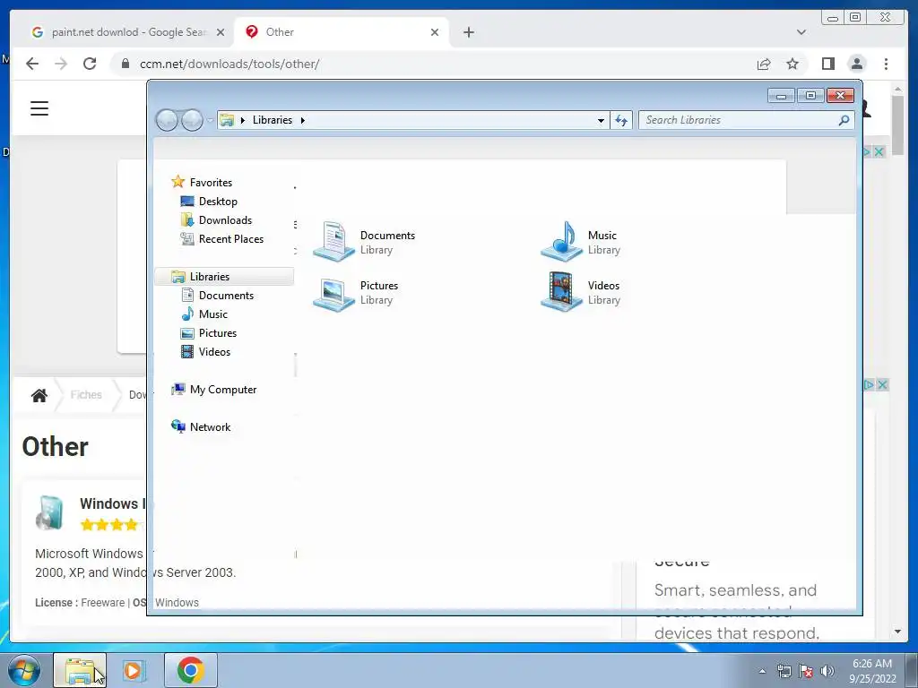Viewport: 918px width, 688px height.
Task: Click the webpage vertical scrollbar thumb
Action: pos(897,124)
